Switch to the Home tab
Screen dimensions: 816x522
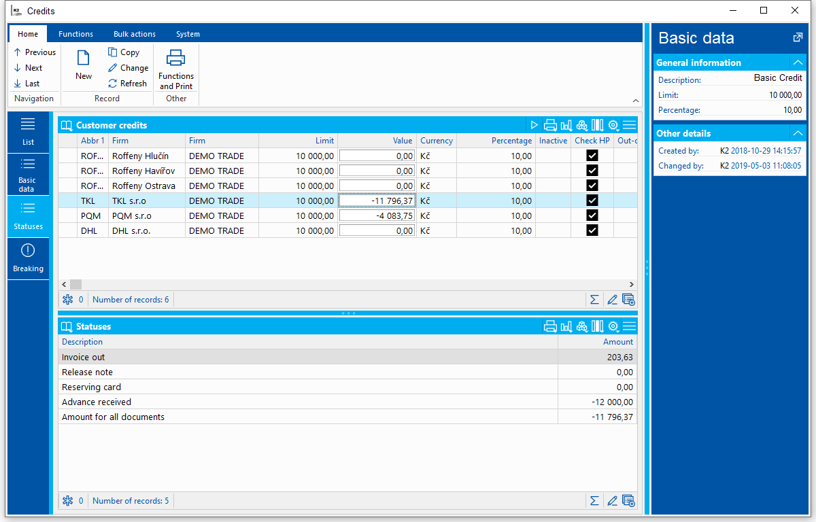(x=28, y=34)
